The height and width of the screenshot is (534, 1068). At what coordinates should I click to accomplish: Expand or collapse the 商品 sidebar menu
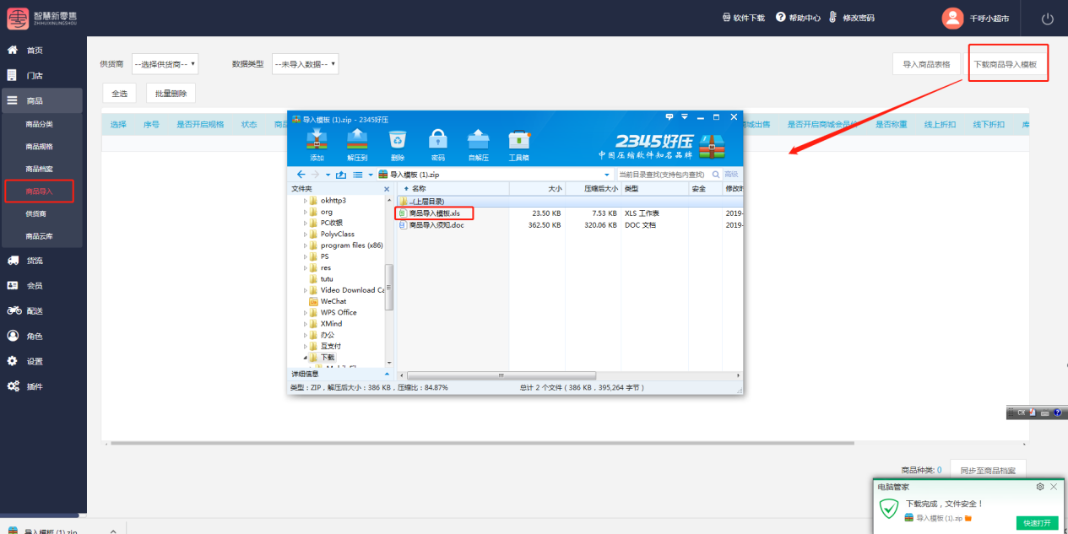(x=42, y=100)
